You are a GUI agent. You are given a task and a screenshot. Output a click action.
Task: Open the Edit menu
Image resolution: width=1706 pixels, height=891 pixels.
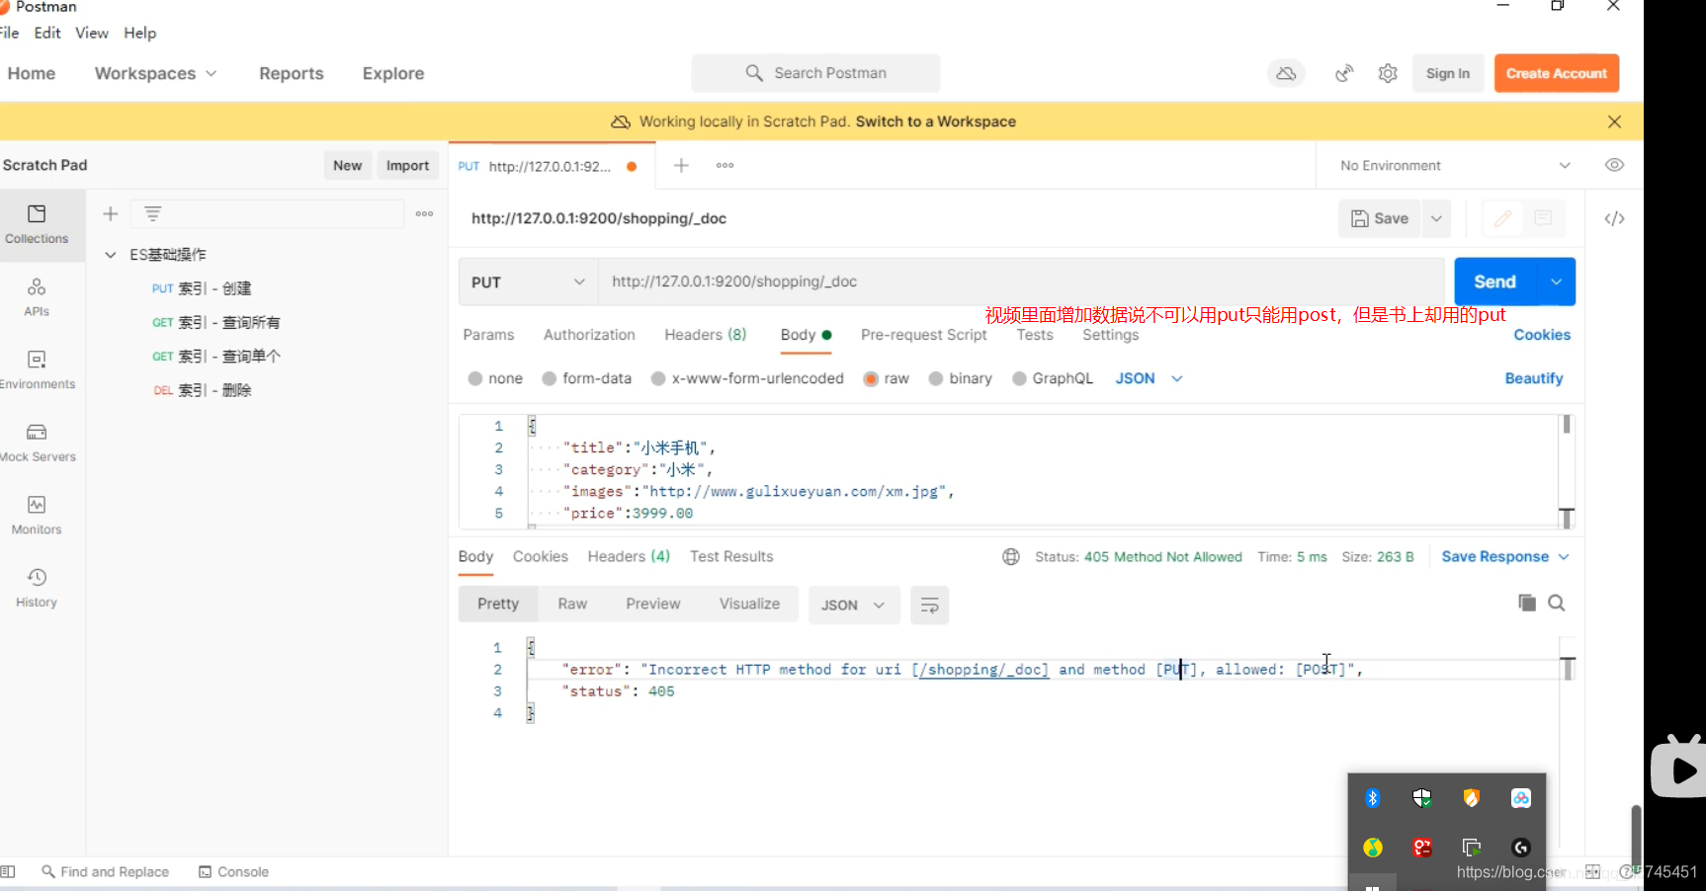(x=47, y=33)
